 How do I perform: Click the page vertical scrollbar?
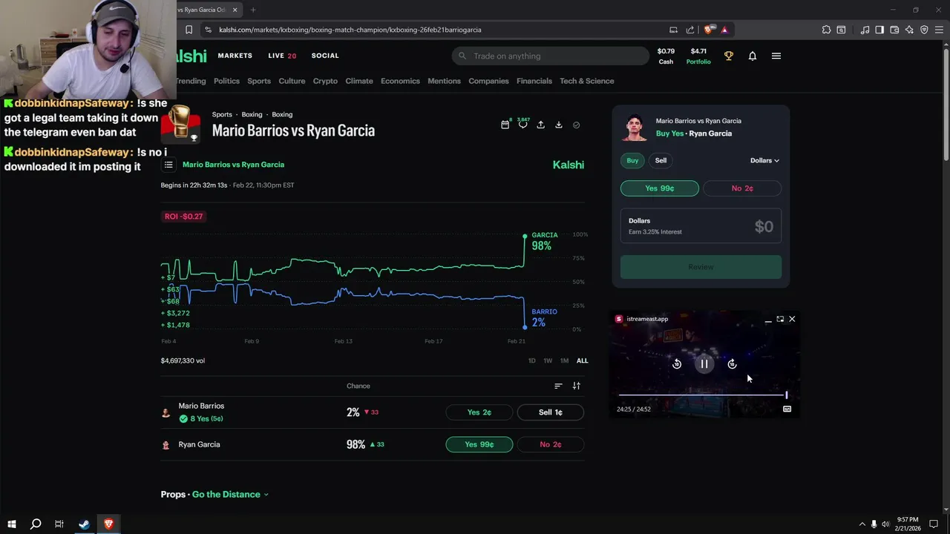click(x=946, y=104)
